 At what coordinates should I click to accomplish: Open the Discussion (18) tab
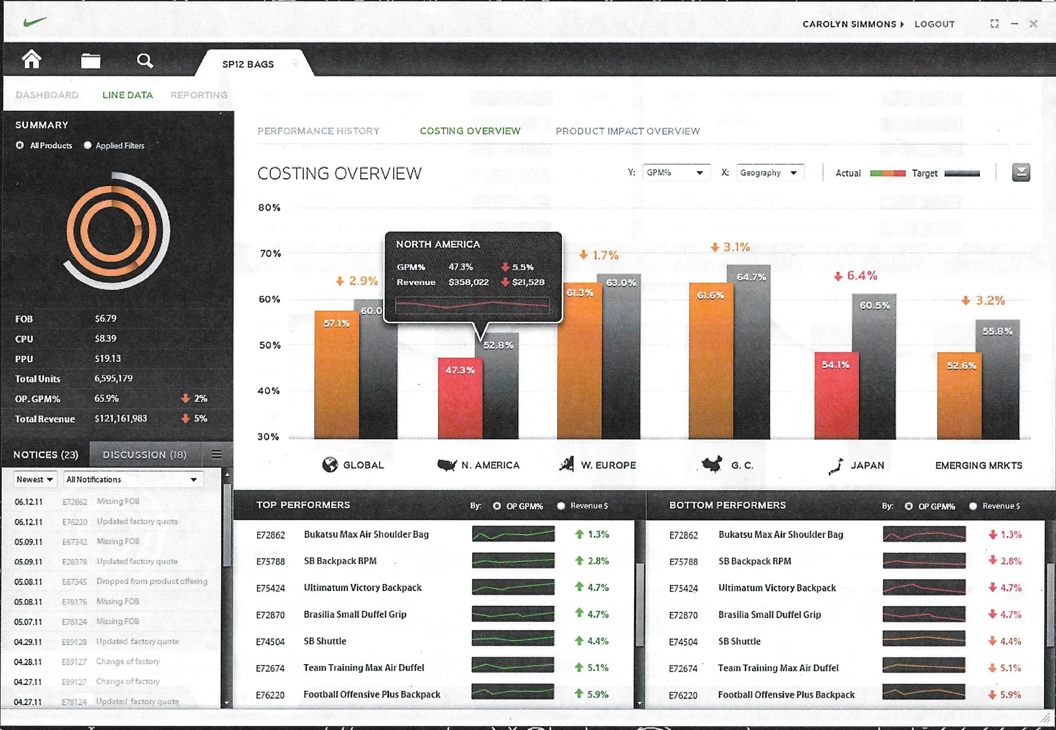coord(144,454)
